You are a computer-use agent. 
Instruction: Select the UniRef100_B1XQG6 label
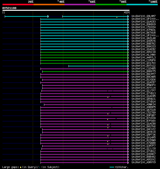[x=143, y=80]
